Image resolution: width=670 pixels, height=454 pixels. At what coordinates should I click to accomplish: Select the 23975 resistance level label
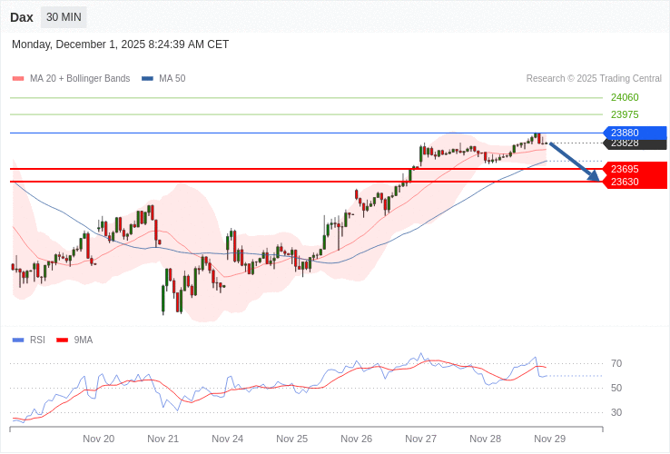tap(625, 114)
